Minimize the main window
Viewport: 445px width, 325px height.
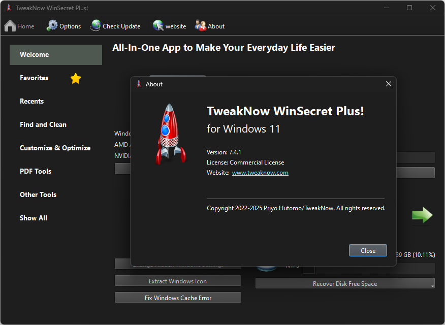[x=386, y=8]
